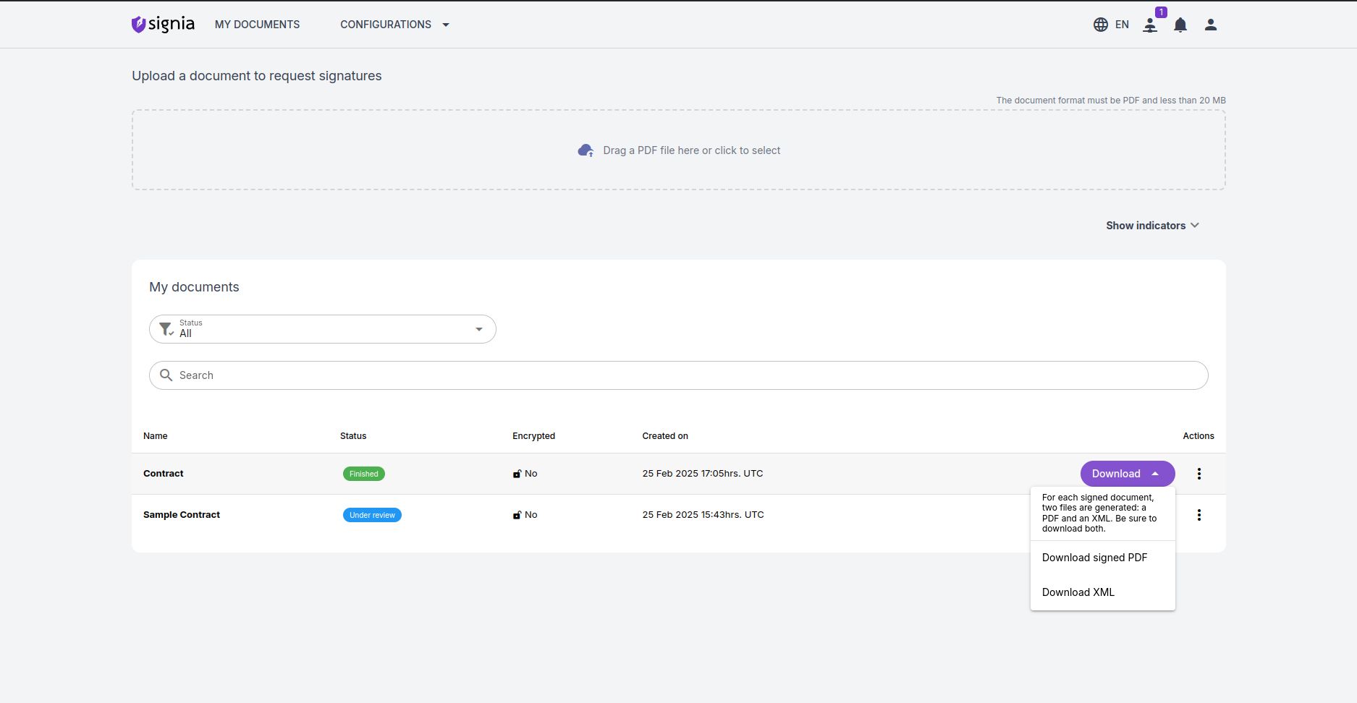Expand Show indicators section
Screen dimensions: 1357x703
click(x=1152, y=226)
